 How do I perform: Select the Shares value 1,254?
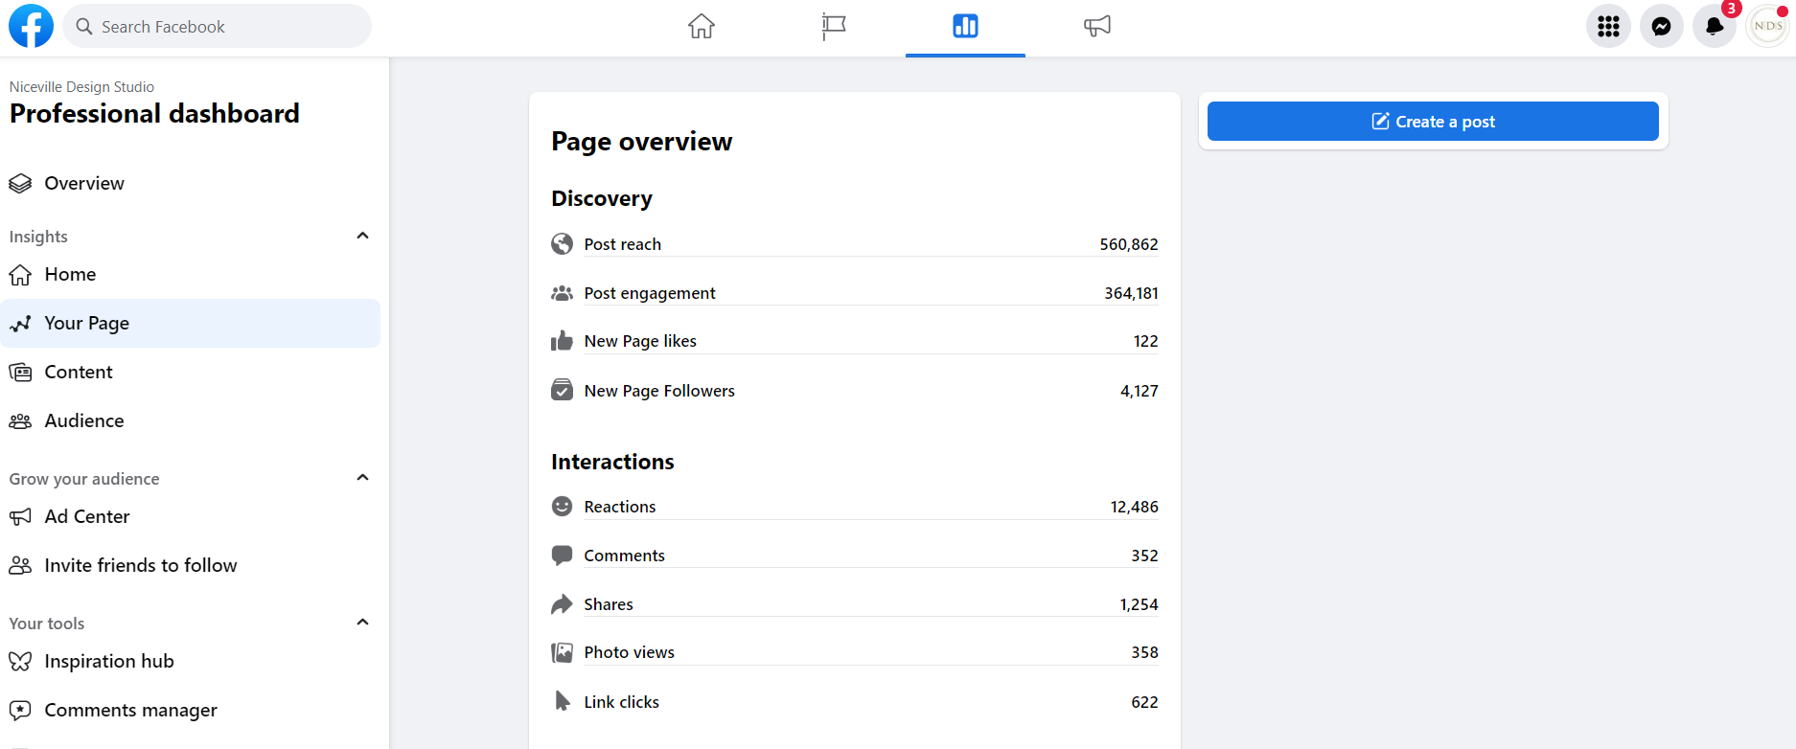click(x=1139, y=604)
